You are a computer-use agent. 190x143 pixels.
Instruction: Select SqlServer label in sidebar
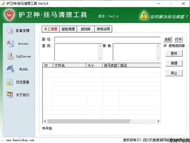click(x=24, y=56)
